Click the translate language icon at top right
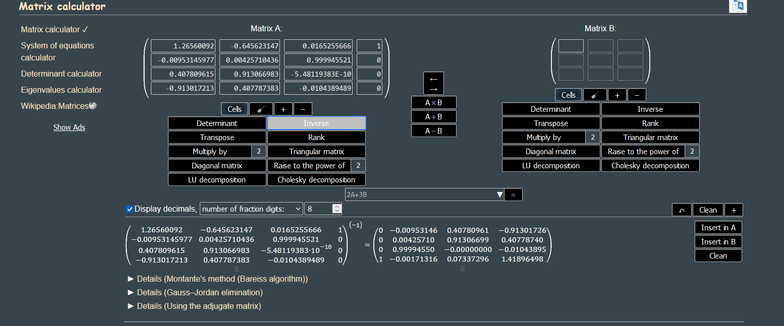The width and height of the screenshot is (784, 326). [x=739, y=6]
